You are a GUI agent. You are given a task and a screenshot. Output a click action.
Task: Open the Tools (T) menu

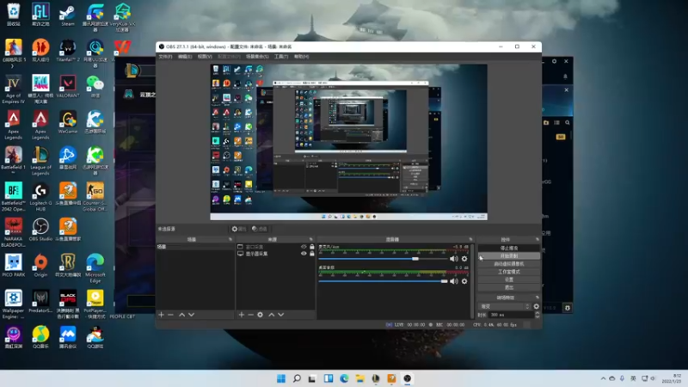(281, 57)
